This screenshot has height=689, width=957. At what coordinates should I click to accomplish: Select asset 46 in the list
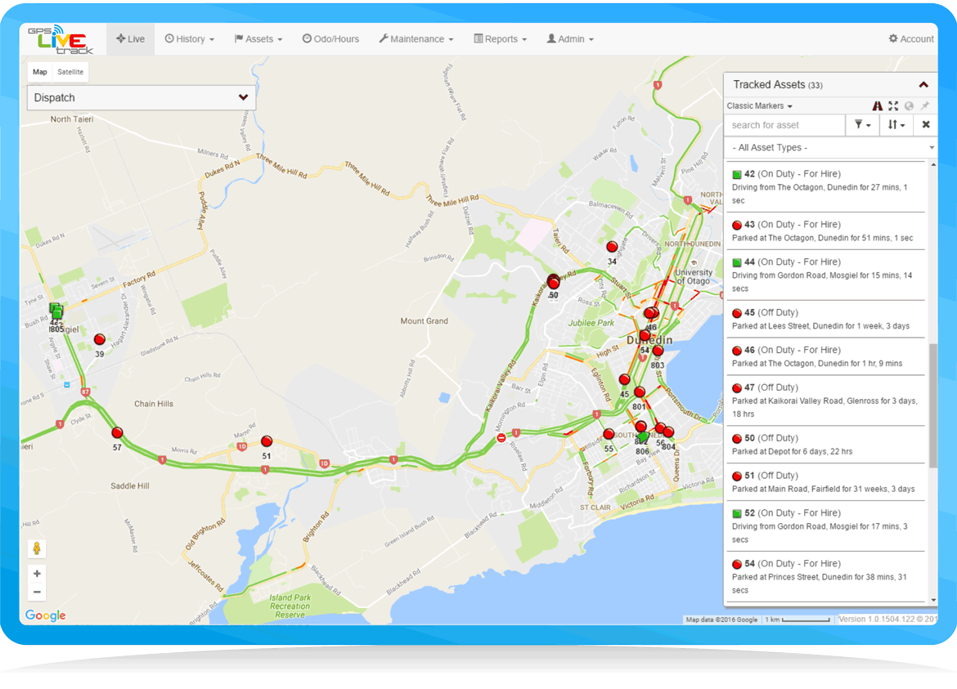(x=825, y=356)
